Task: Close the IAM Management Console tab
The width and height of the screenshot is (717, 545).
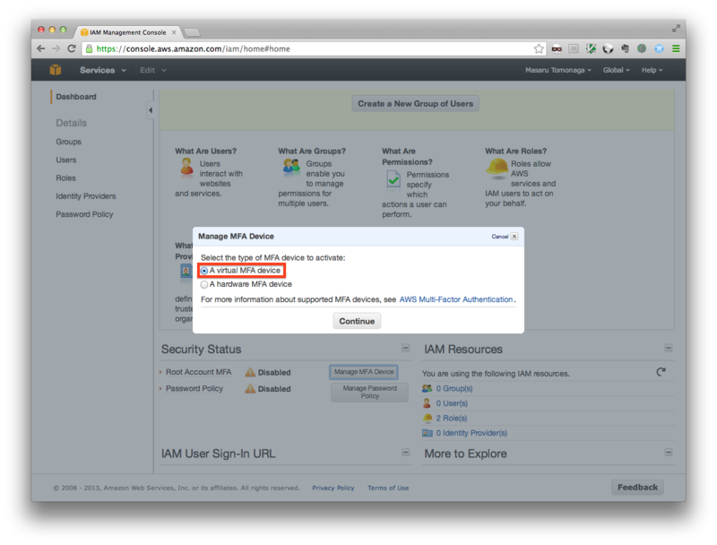Action: [x=174, y=32]
